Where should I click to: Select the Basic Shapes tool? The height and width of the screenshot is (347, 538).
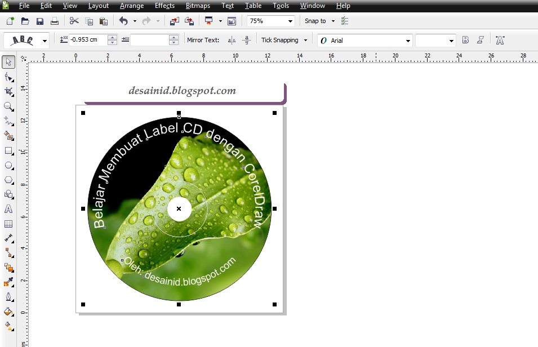[9, 194]
